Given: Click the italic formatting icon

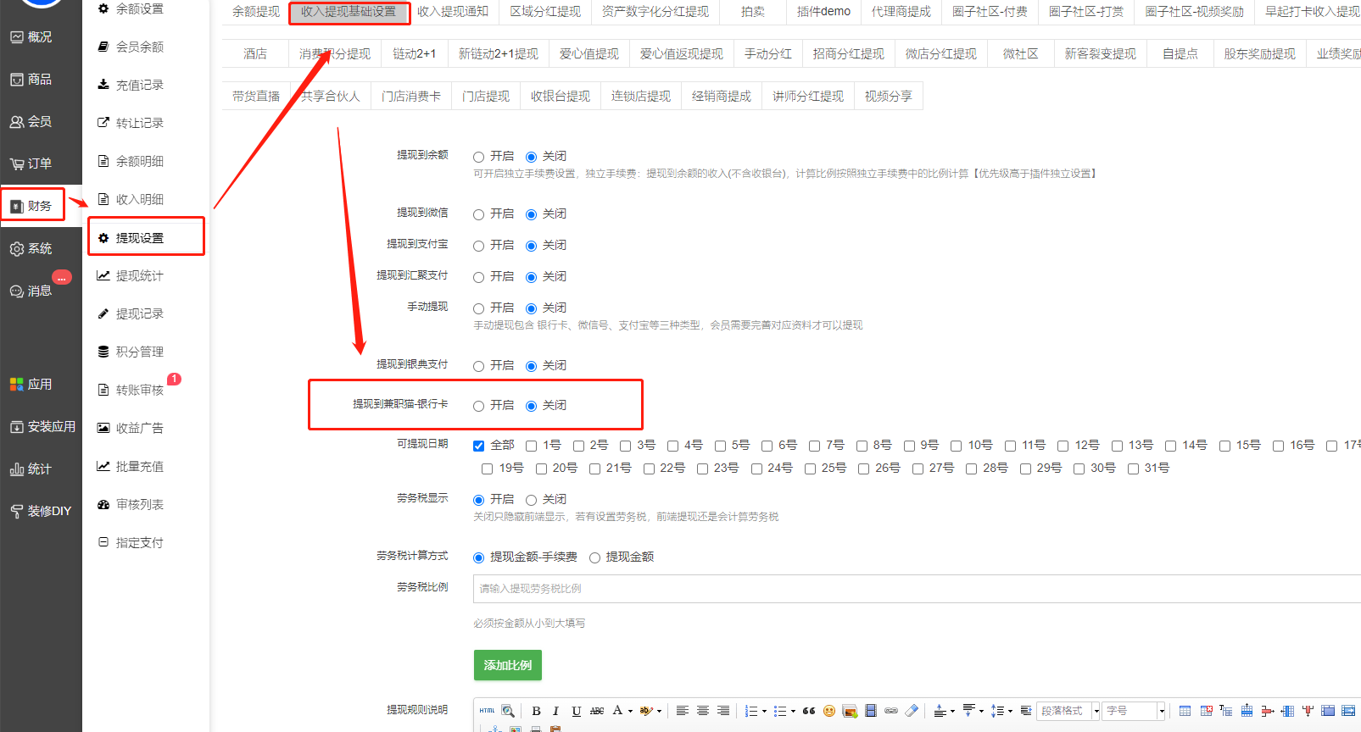Looking at the screenshot, I should pos(555,711).
